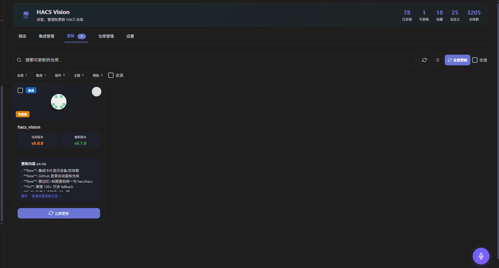
Task: Filter by 集成 category chip
Action: point(41,75)
